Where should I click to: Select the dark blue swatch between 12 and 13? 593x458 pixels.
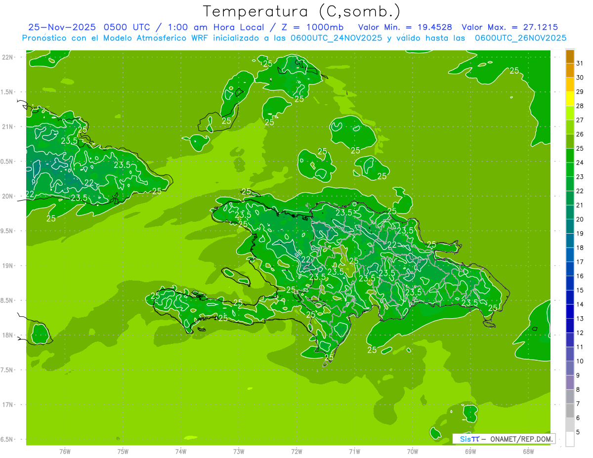click(x=570, y=326)
